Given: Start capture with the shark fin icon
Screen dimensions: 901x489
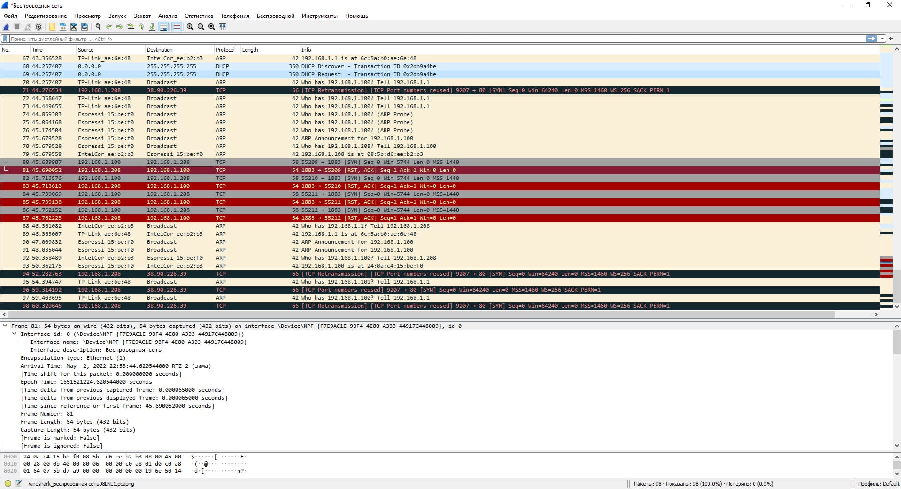Looking at the screenshot, I should 6,27.
